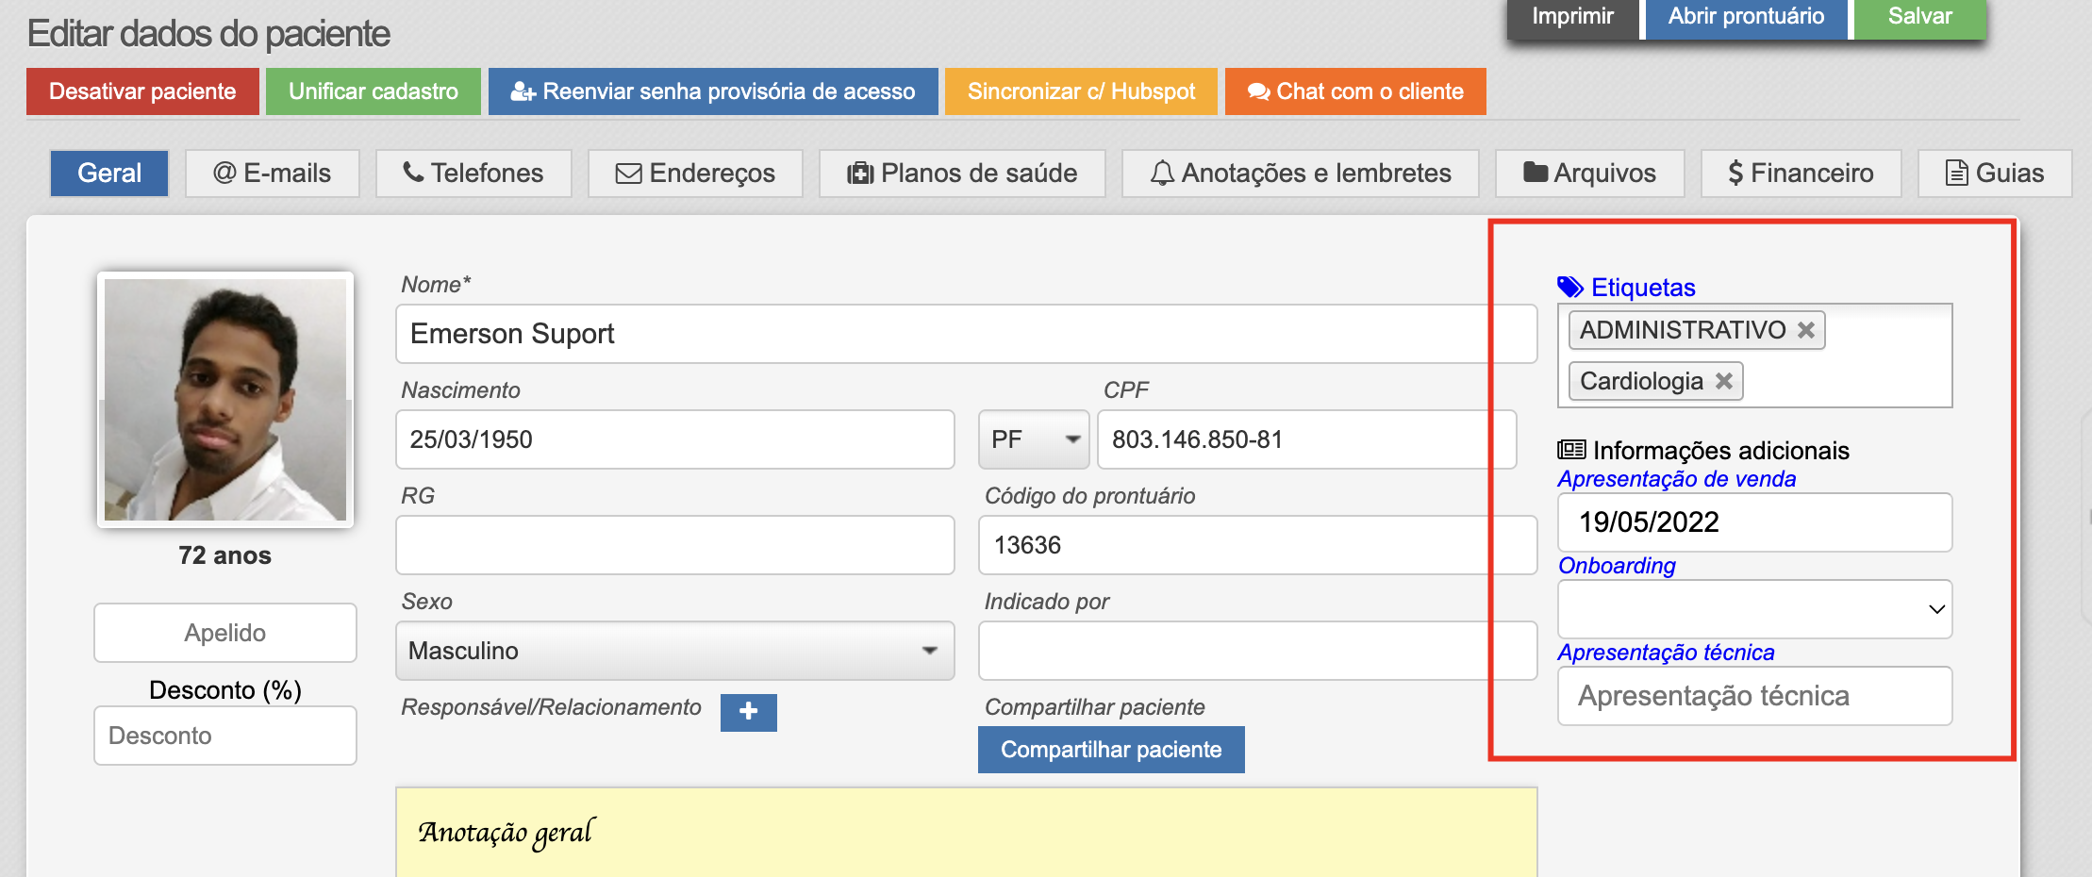The height and width of the screenshot is (877, 2092).
Task: Open the PF document type dropdown
Action: pos(1034,439)
